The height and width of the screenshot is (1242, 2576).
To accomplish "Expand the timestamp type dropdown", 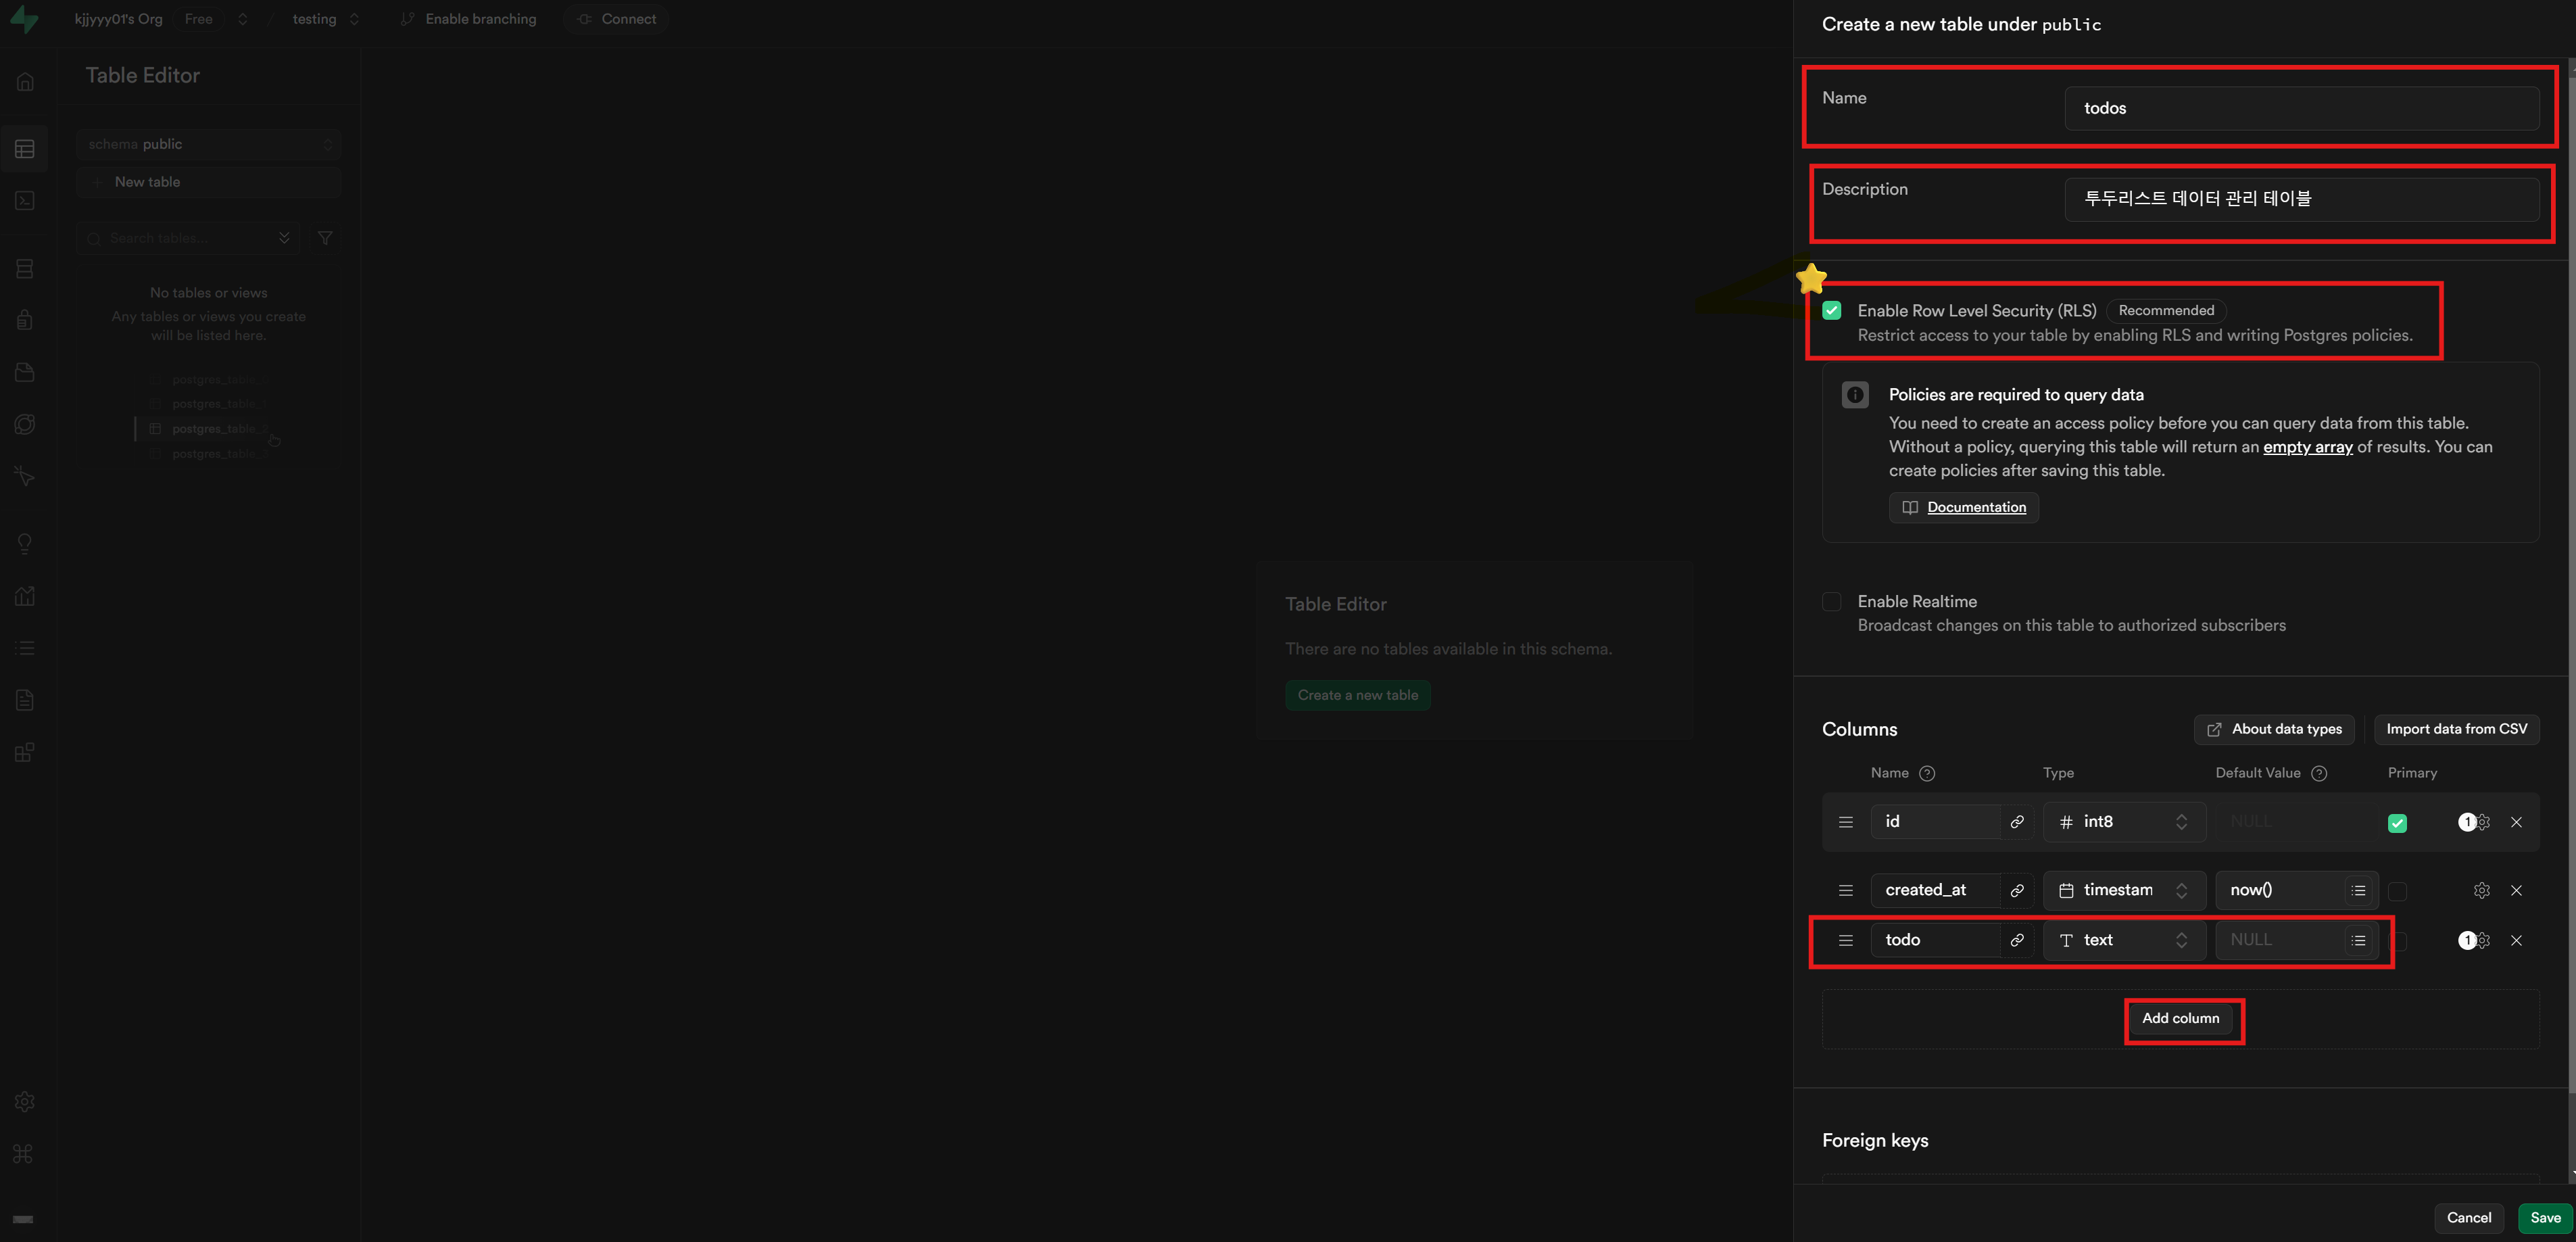I will (2123, 890).
